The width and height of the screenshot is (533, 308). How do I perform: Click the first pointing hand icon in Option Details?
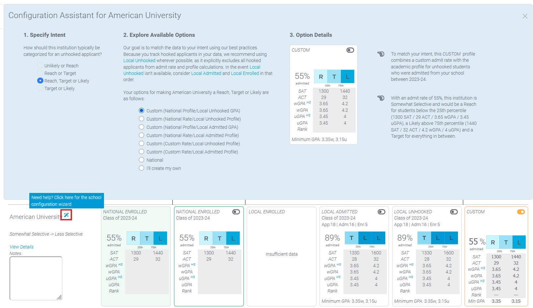381,54
